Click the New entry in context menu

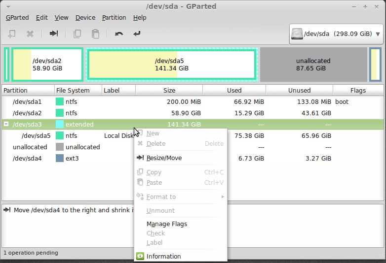click(181, 133)
